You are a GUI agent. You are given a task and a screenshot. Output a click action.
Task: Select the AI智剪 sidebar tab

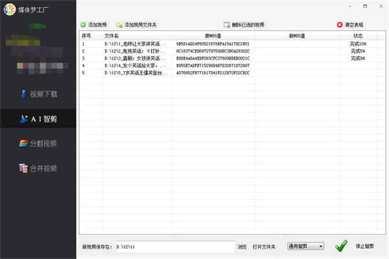click(38, 118)
